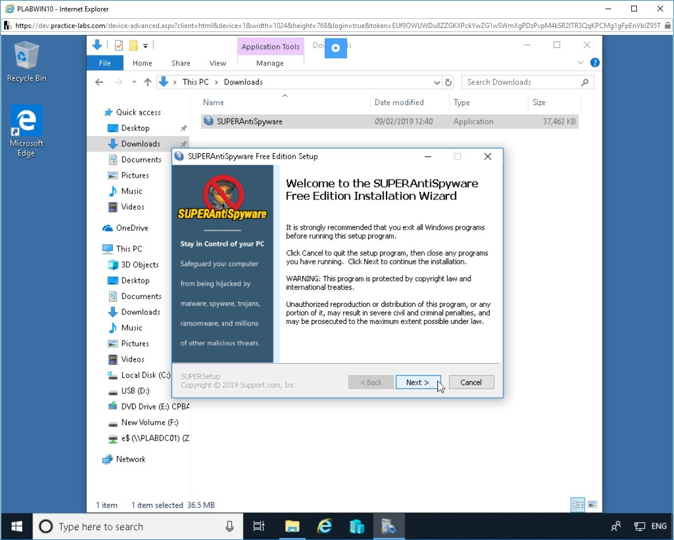Click the network icon in system tray
Image resolution: width=674 pixels, height=540 pixels.
tap(639, 526)
